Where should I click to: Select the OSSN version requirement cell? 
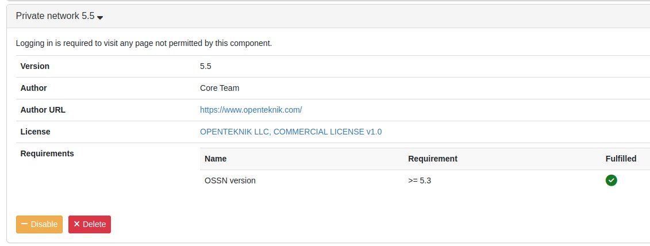pyautogui.click(x=230, y=180)
